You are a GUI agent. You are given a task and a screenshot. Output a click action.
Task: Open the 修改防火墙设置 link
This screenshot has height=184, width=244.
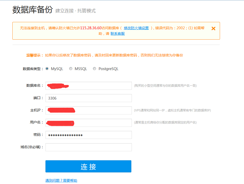pyautogui.click(x=136, y=28)
